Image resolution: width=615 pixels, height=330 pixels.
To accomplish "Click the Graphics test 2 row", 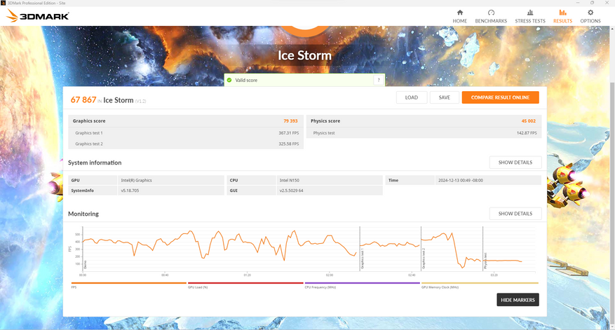I will pos(186,144).
